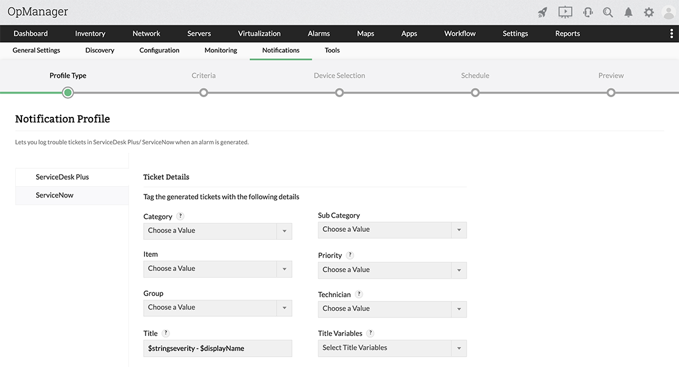Open the magnifier search icon

(x=608, y=12)
